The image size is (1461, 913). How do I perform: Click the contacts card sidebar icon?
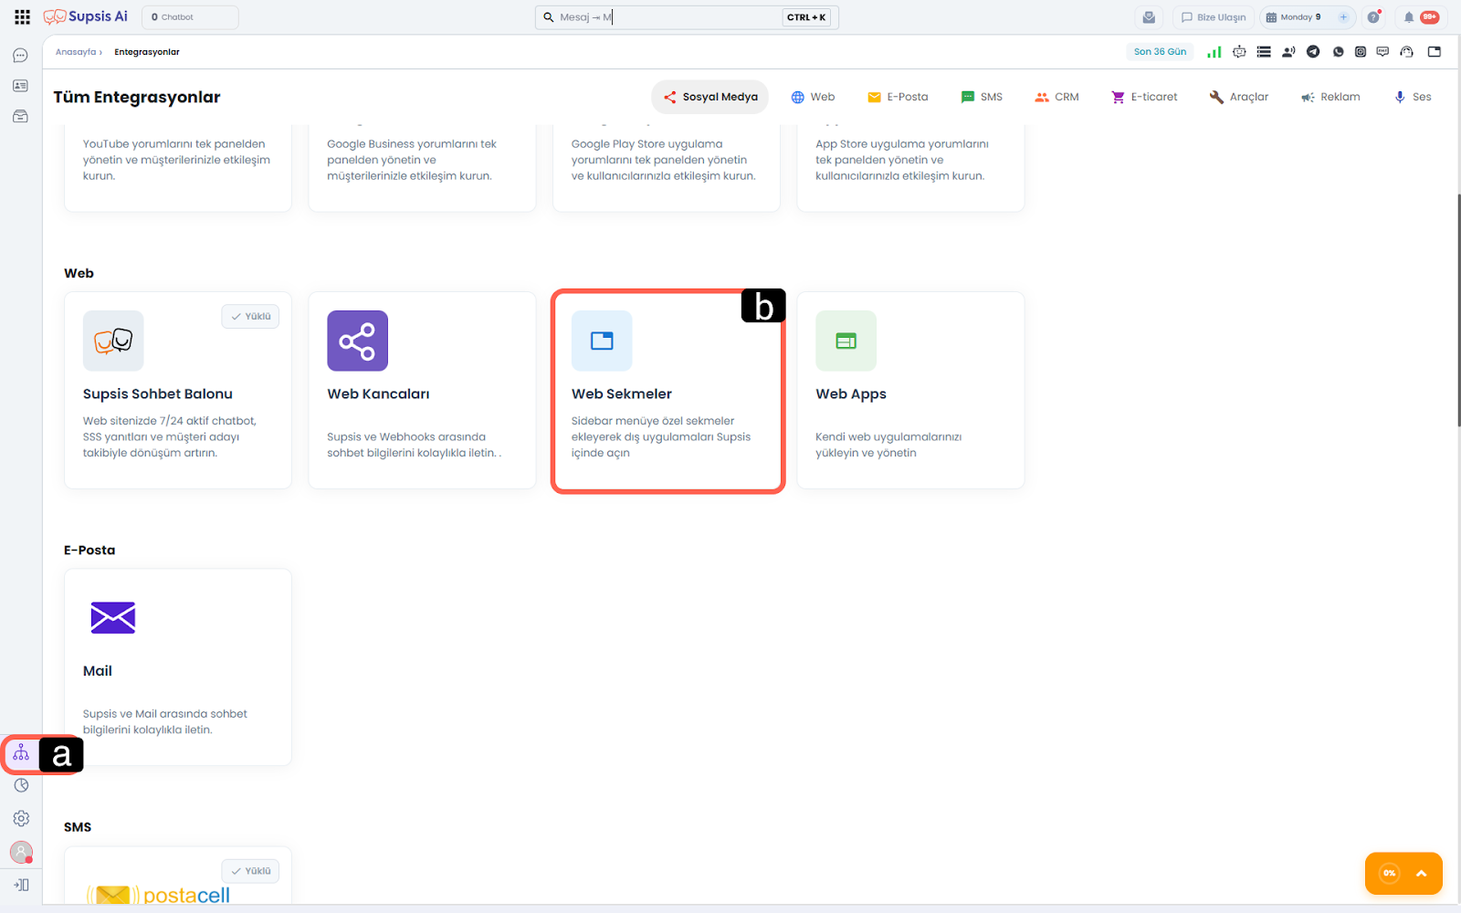pos(20,86)
